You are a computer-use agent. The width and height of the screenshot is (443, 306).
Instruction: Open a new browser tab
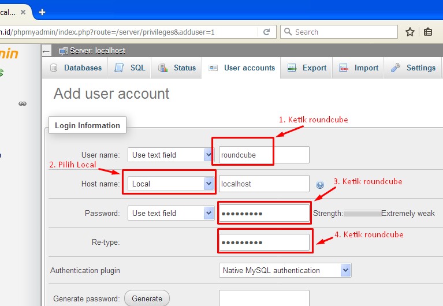42,12
